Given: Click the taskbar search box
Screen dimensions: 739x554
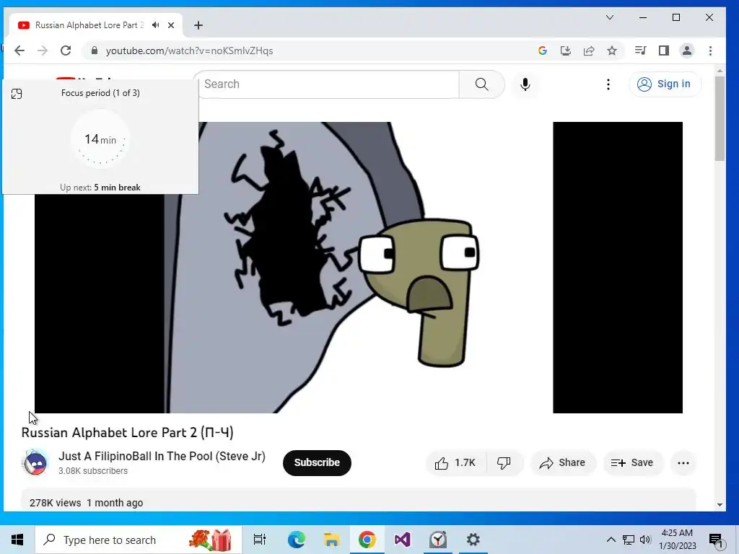Looking at the screenshot, I should pyautogui.click(x=139, y=540).
